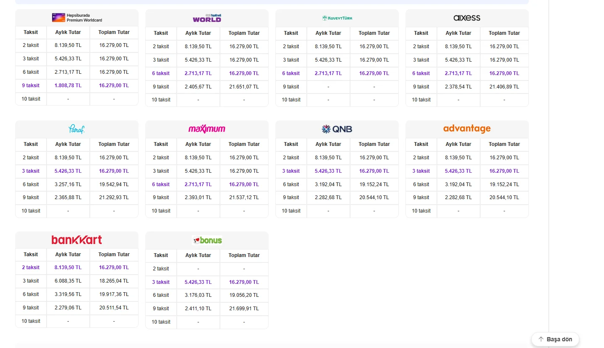
Task: Click the Kuveyt Türk logo
Action: click(x=337, y=18)
